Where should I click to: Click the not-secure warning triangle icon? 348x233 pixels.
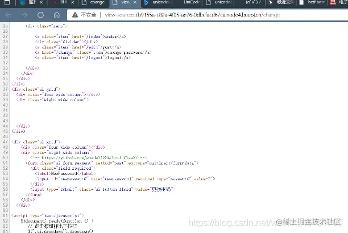tap(75, 15)
